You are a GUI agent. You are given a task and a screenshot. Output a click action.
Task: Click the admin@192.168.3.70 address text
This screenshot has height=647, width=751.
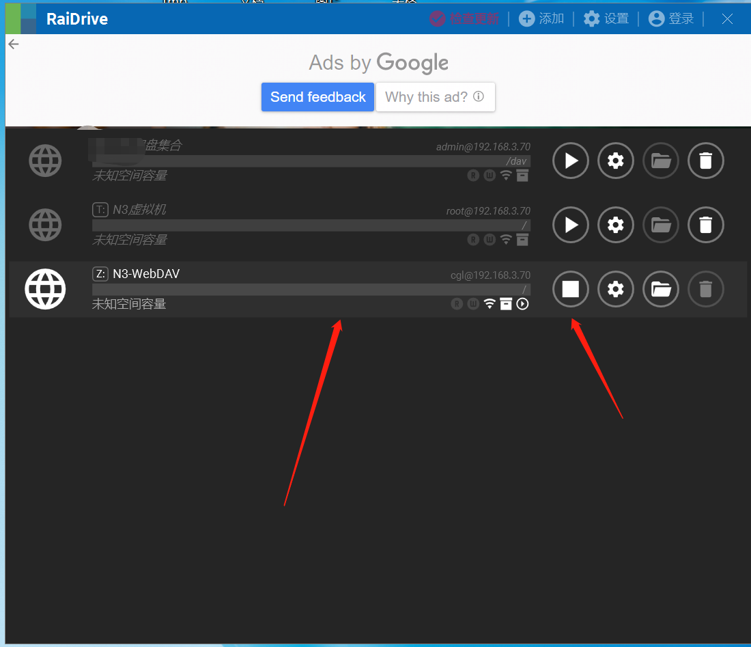pos(483,147)
